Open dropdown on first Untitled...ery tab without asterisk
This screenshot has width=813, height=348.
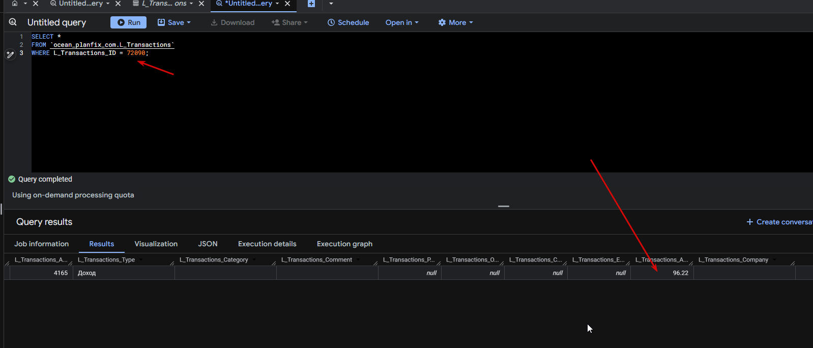click(108, 4)
